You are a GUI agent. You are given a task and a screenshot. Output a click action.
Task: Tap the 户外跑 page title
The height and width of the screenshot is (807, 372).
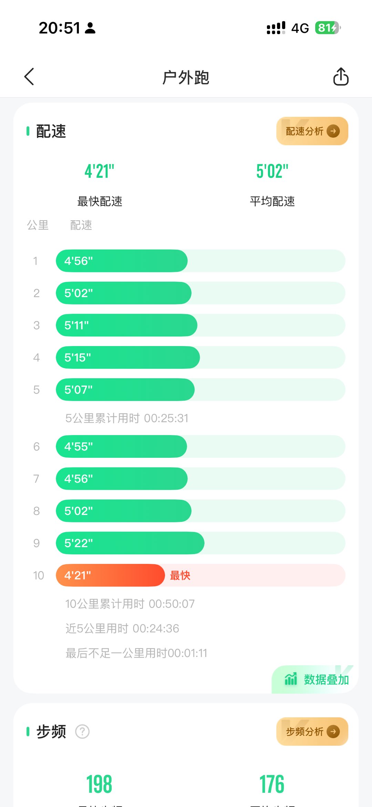click(x=186, y=77)
